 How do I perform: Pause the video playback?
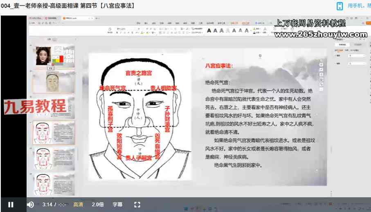coord(11,204)
